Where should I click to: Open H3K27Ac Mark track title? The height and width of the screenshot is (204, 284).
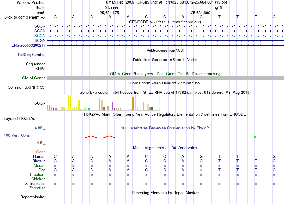tap(165, 114)
